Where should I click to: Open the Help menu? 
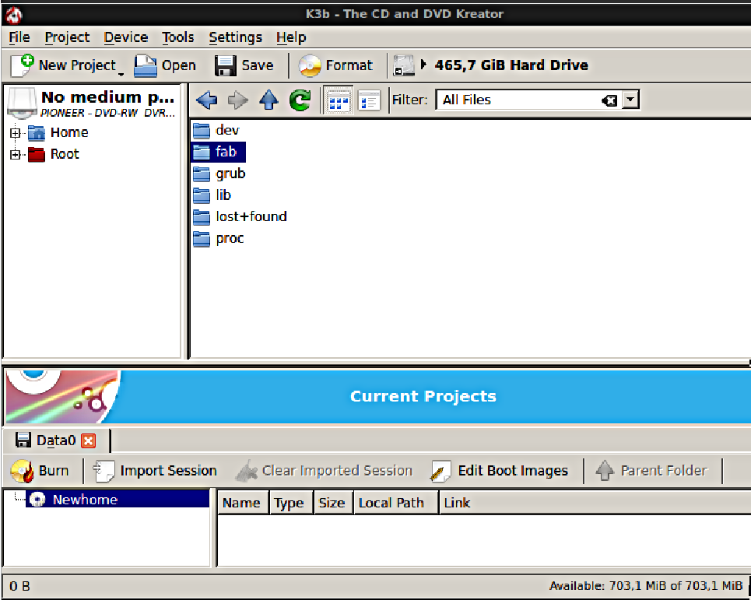pos(291,37)
